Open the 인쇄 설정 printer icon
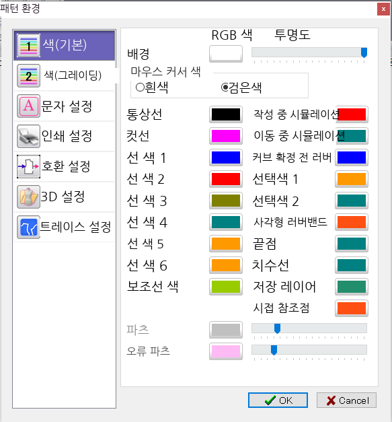392x422 pixels. (x=28, y=136)
